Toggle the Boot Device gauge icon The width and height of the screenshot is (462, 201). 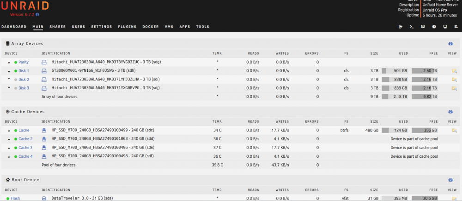450,180
